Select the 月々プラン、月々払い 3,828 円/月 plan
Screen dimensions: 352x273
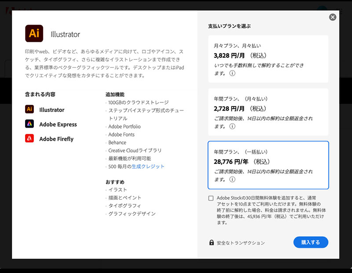(x=268, y=59)
